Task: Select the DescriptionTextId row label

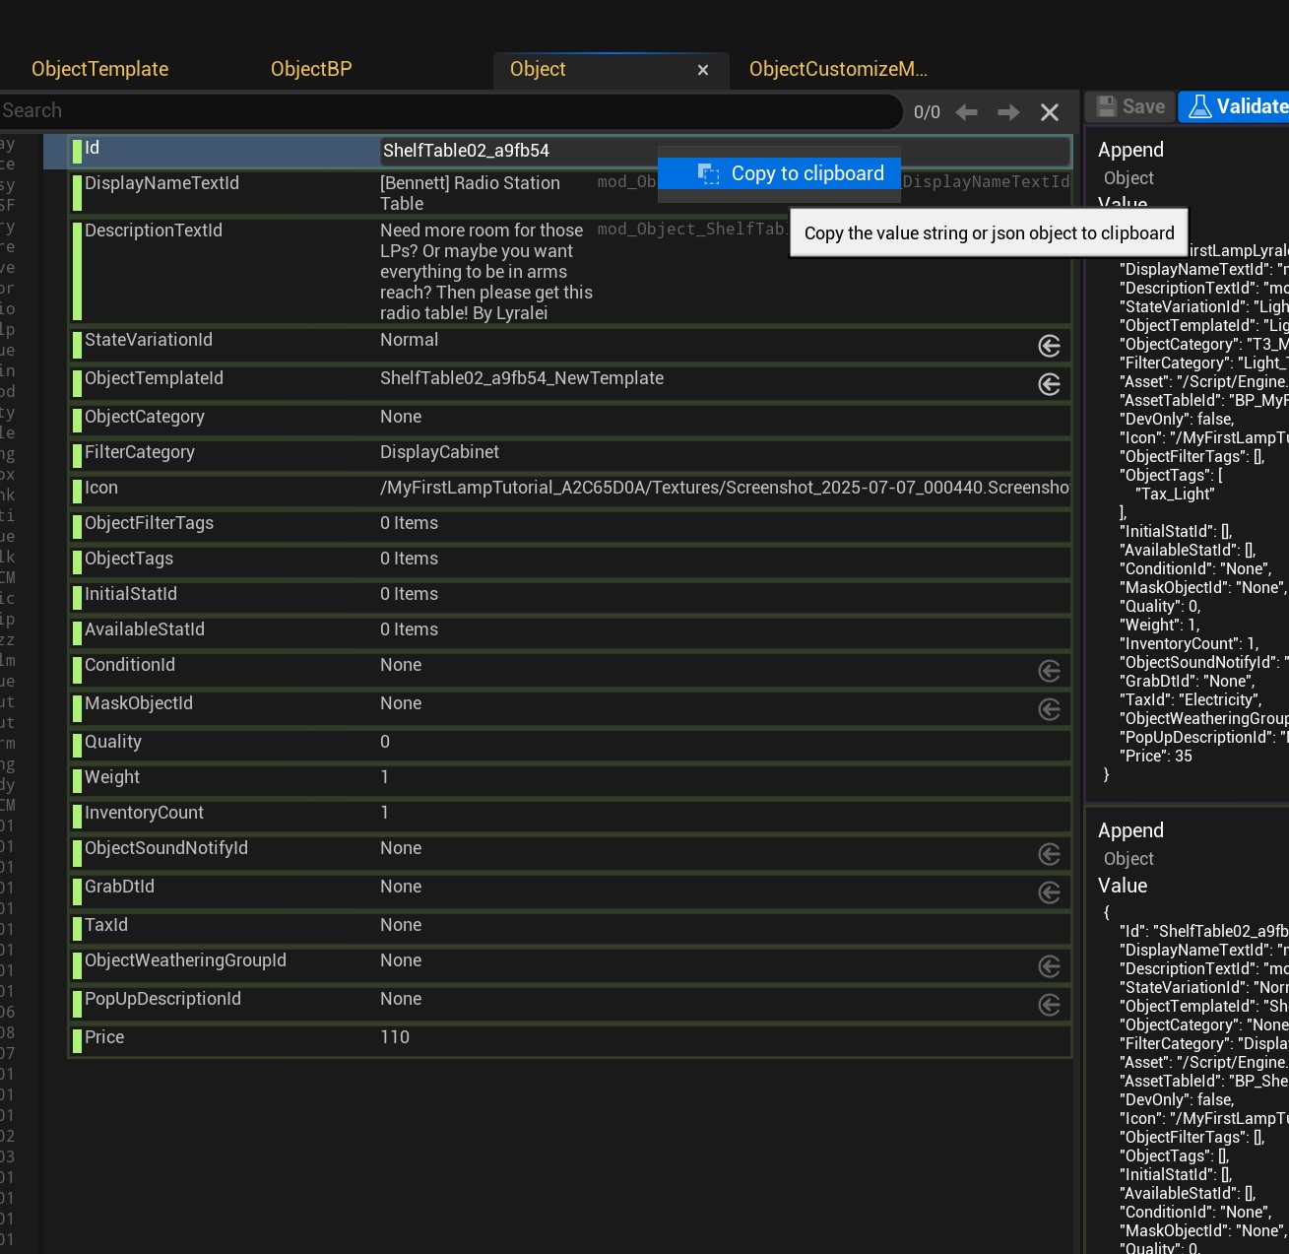Action: point(154,231)
